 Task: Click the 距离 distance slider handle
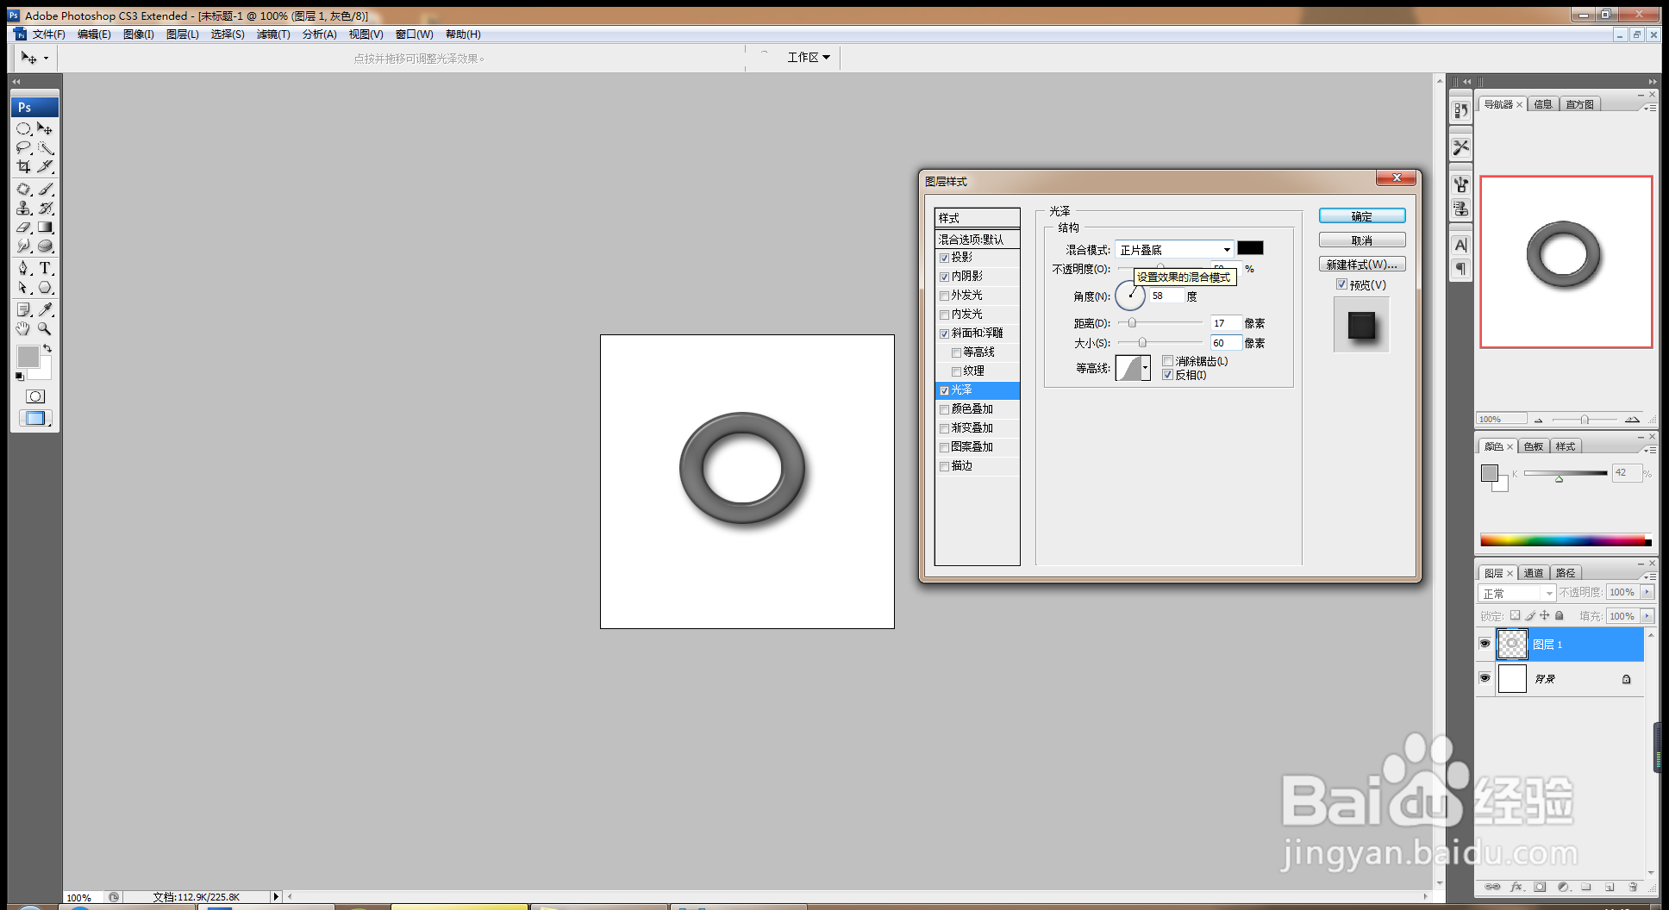(x=1132, y=323)
